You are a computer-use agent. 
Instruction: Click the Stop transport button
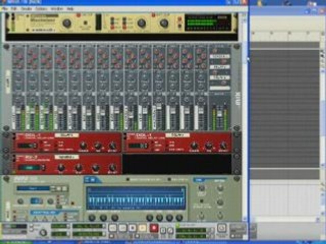(x=132, y=228)
